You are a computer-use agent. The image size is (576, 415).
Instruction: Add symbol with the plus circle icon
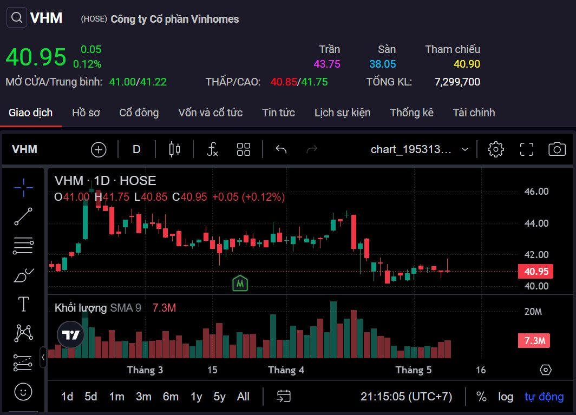tap(99, 149)
